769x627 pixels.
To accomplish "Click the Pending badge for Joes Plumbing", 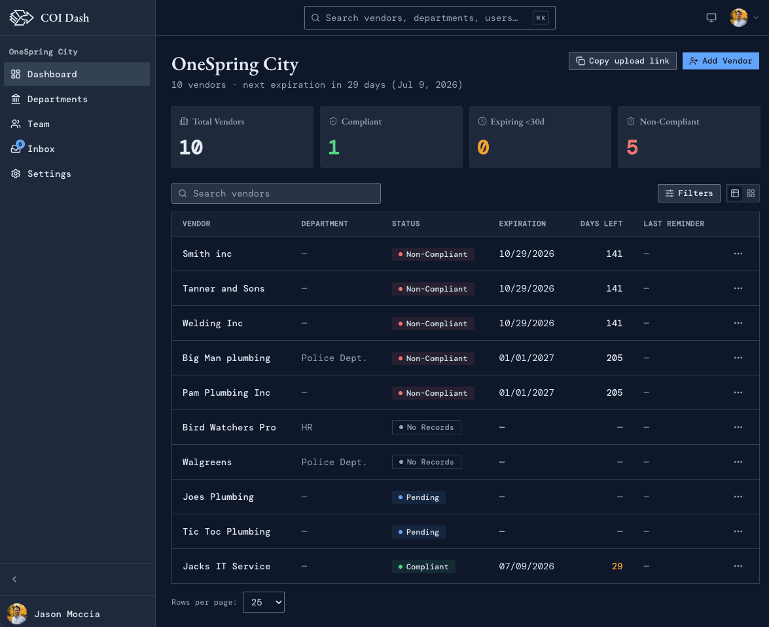I will 418,497.
